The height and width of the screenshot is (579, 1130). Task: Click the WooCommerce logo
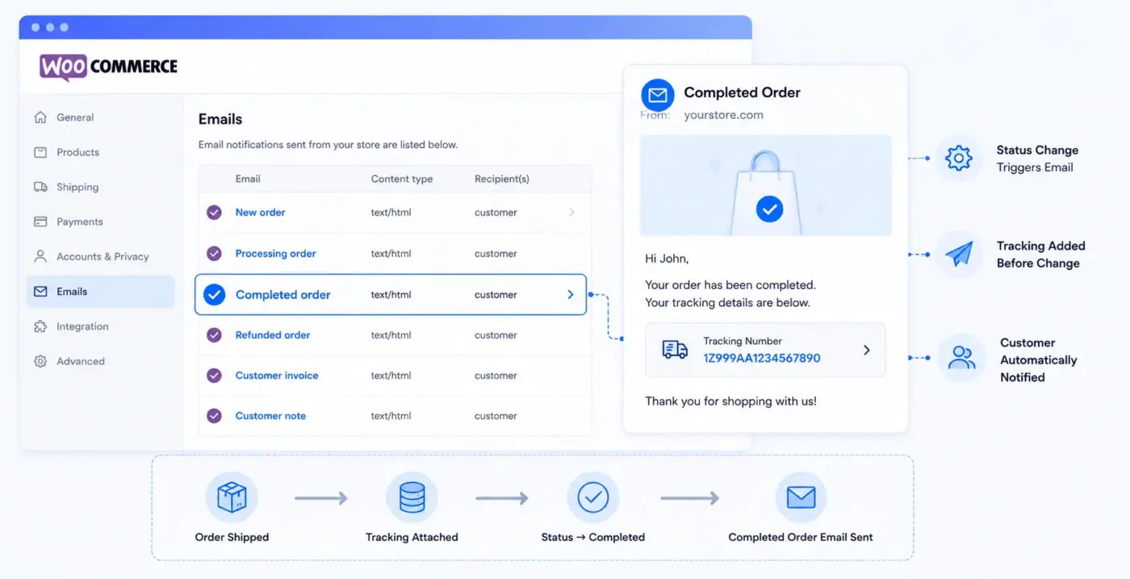pyautogui.click(x=109, y=66)
